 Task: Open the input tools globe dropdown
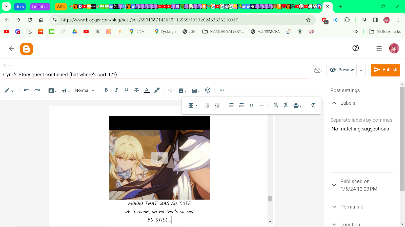coord(297,106)
